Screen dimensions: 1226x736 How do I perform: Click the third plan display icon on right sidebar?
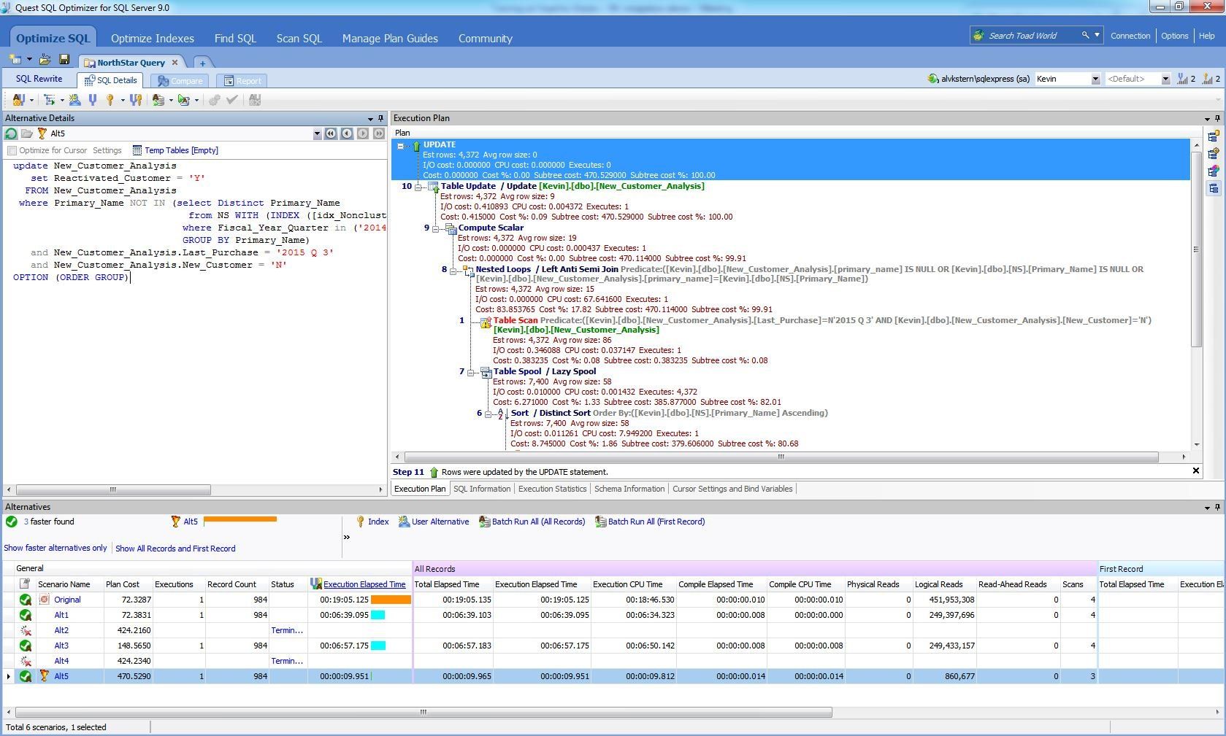1214,171
